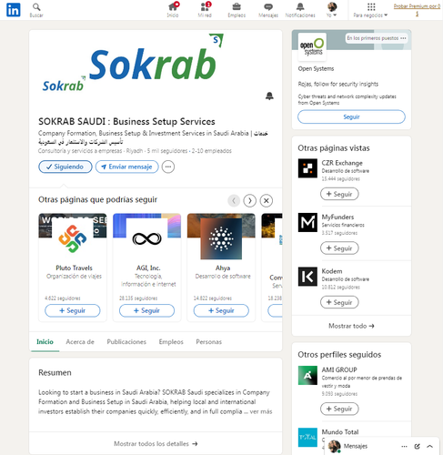Open the Pluto Travels logo card
Image resolution: width=443 pixels, height=455 pixels.
tap(73, 238)
